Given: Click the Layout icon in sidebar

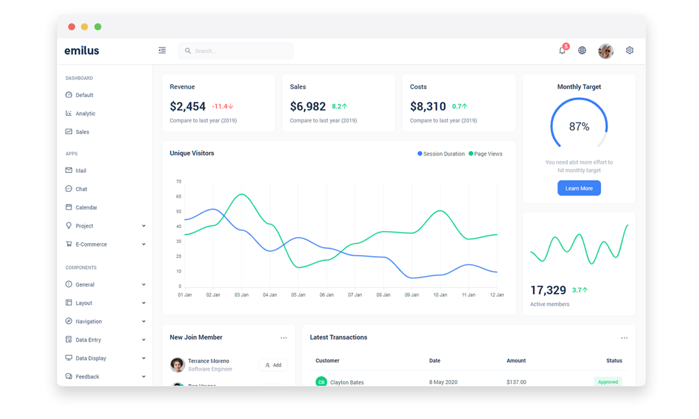Looking at the screenshot, I should tap(69, 303).
